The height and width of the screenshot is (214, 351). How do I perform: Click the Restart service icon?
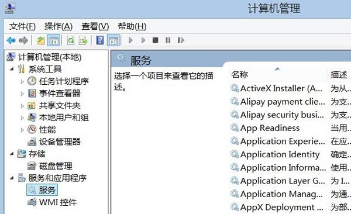tap(181, 40)
